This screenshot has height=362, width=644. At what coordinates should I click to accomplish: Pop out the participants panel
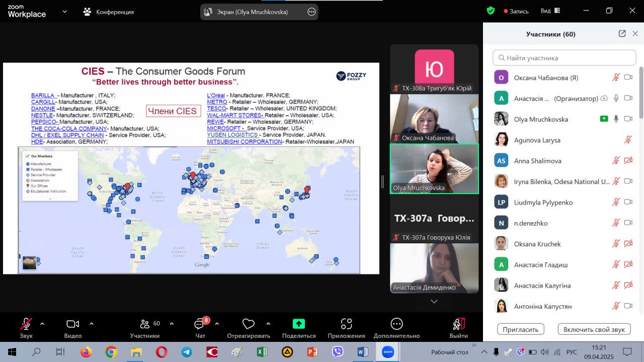pos(622,34)
